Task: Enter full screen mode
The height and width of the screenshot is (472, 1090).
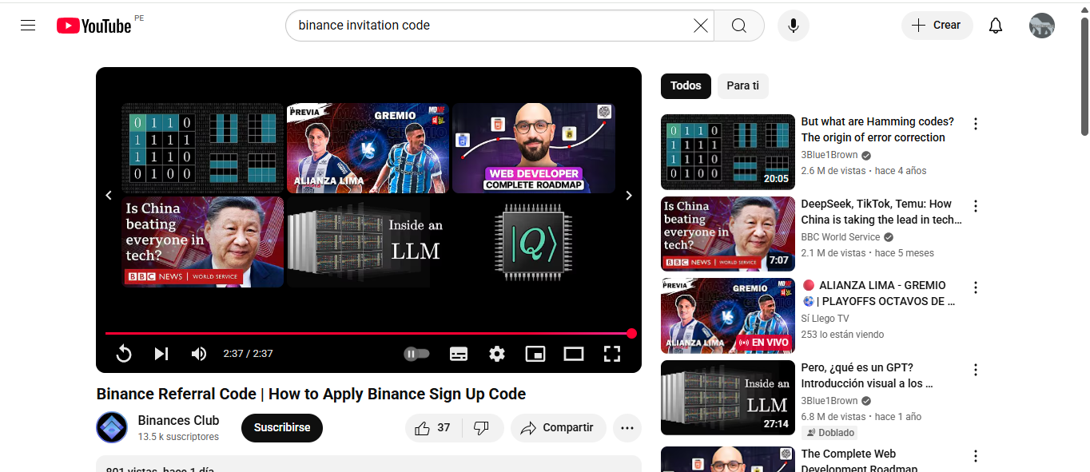Action: pyautogui.click(x=612, y=354)
